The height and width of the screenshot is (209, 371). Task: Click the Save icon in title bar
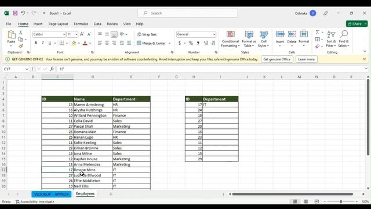click(15, 13)
